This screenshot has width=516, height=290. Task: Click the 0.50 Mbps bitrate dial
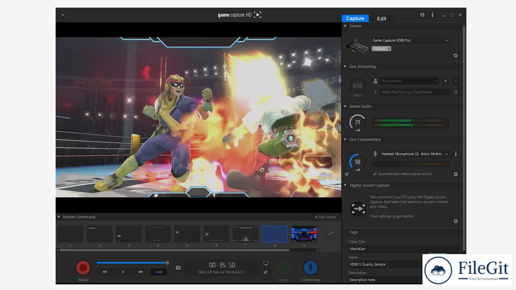tap(358, 86)
